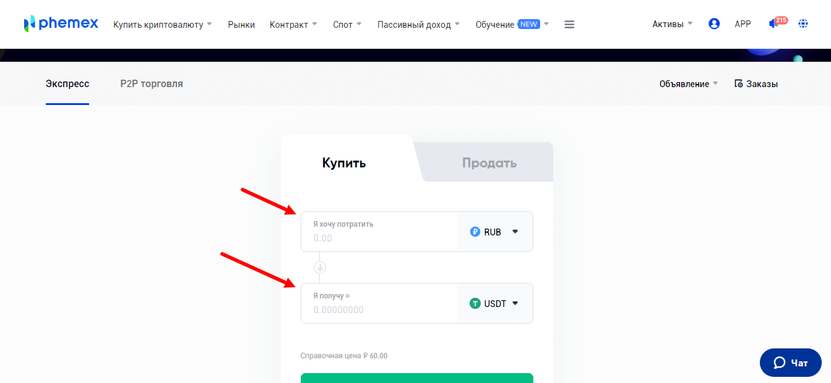Expand the RUB currency dropdown
The image size is (831, 383).
pos(515,232)
